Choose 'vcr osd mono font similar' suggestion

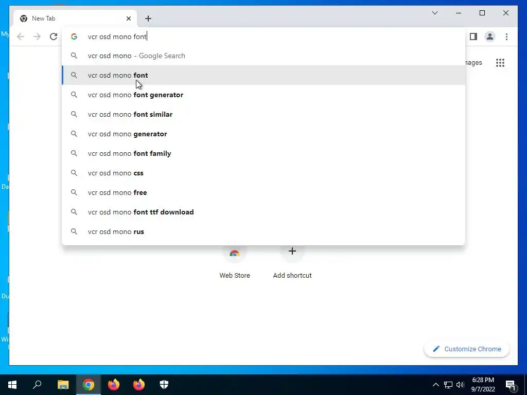pos(263,114)
